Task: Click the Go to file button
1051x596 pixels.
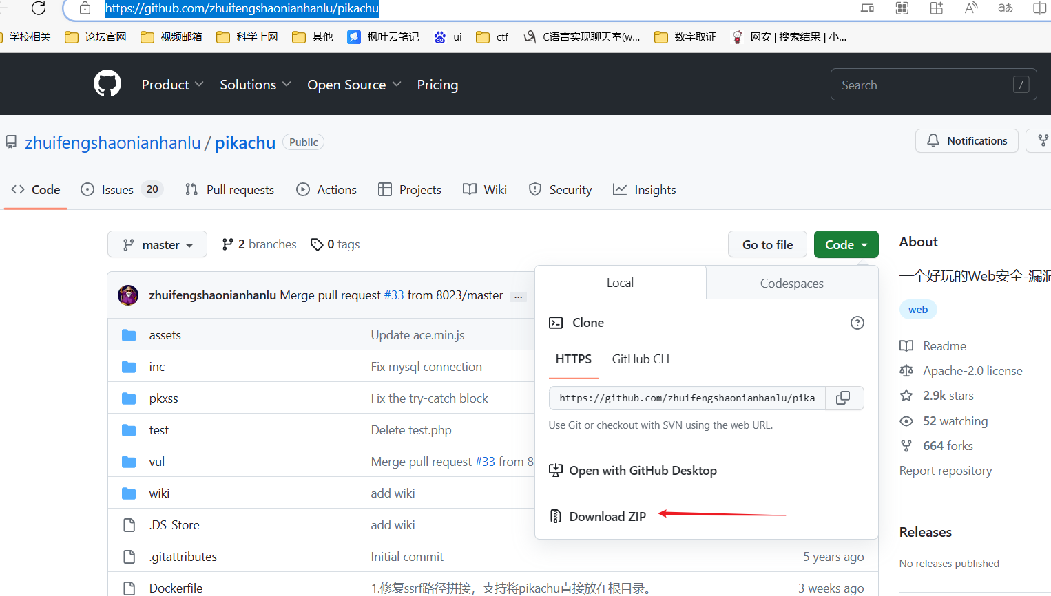Action: (x=767, y=244)
